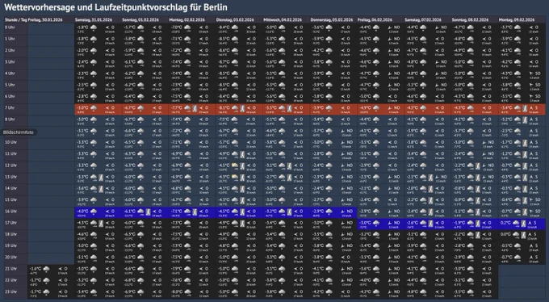Select runner icon on Samstag 31.01 at 17 Uhr

[x=101, y=224]
